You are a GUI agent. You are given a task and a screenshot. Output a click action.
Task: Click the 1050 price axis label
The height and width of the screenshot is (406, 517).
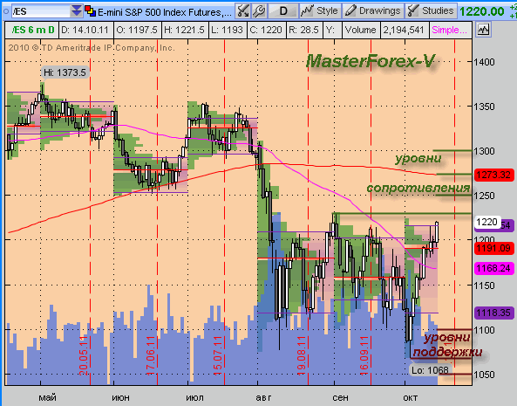(485, 375)
